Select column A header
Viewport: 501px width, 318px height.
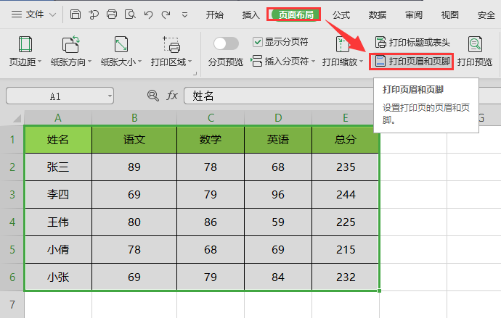click(x=58, y=118)
